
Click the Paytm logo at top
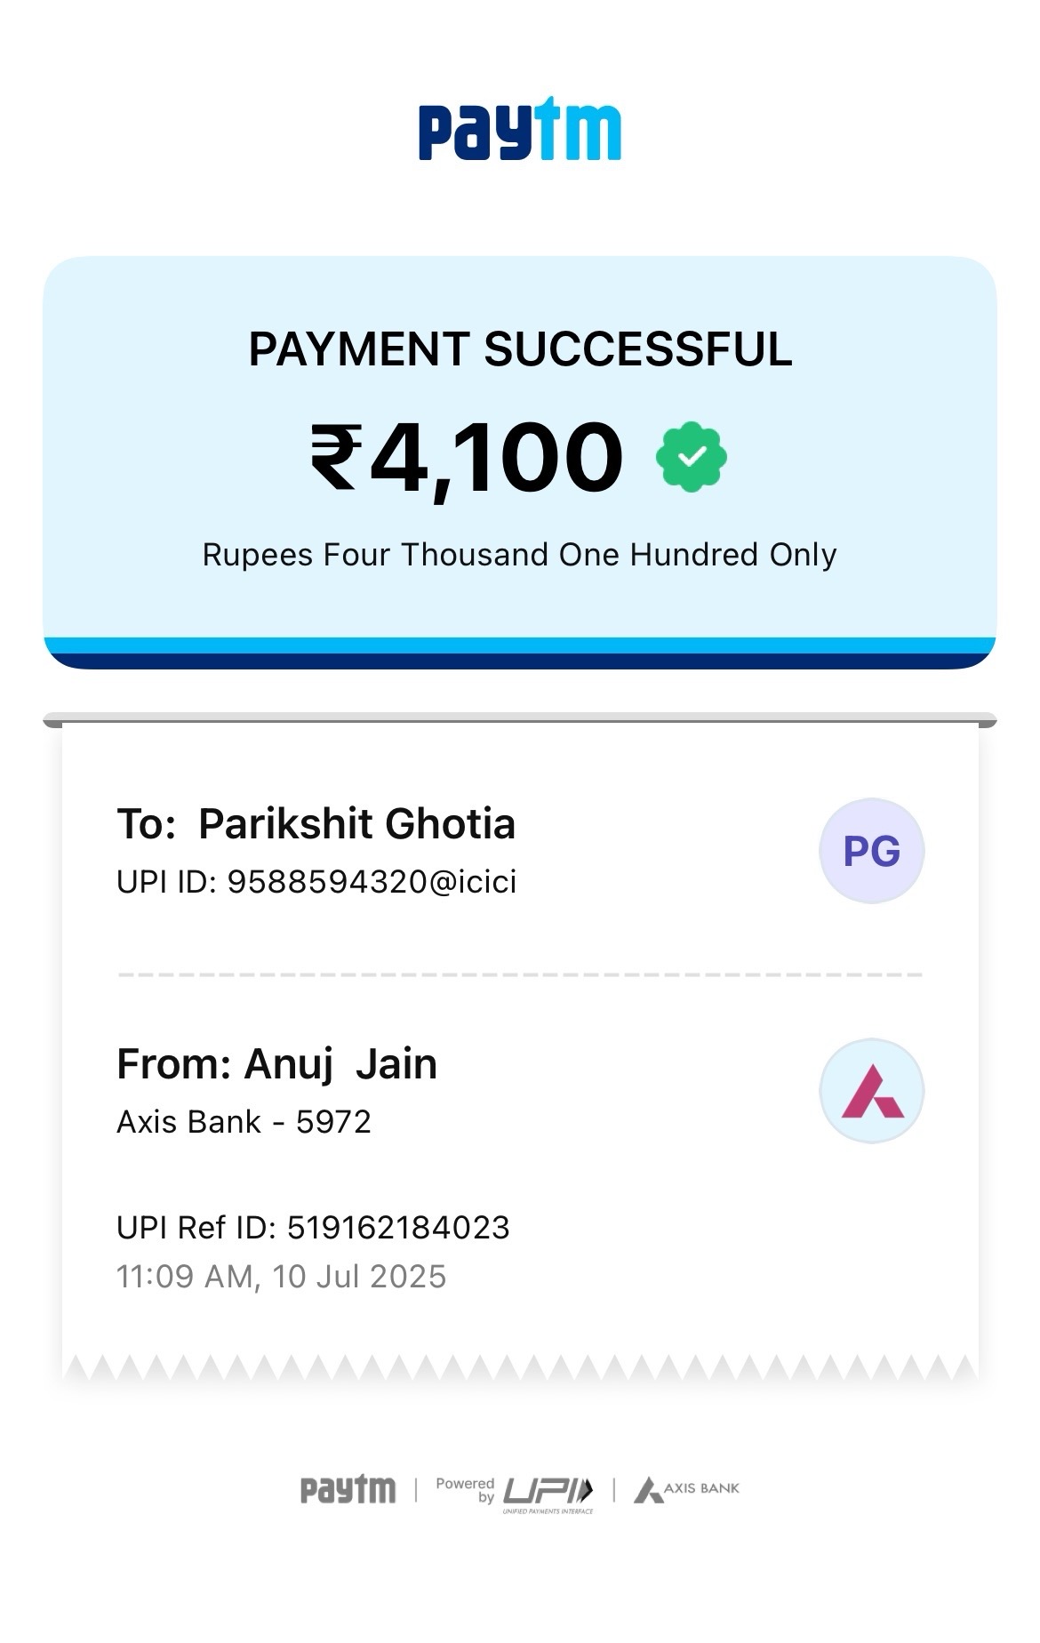coord(520,131)
